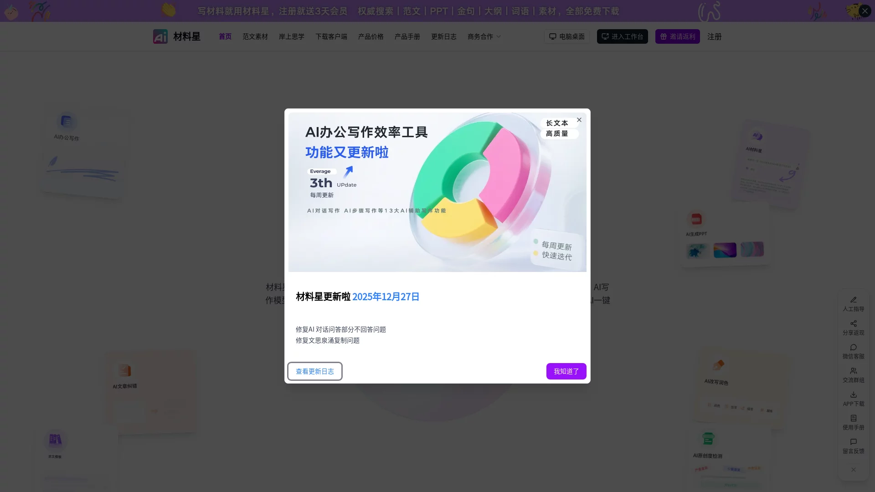Click the 查看更新日志 button
Screen dimensions: 875x492
coord(314,371)
